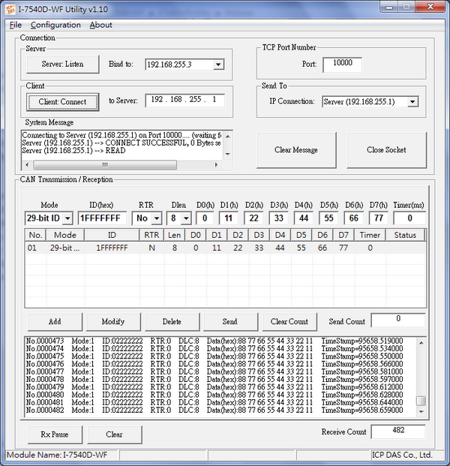Click the ID column header
Viewport: 450px width, 466px height.
[x=112, y=235]
